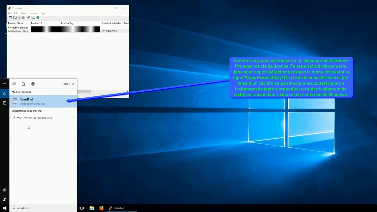Click the Copy Selected Items icon in ProduKey

[24, 18]
